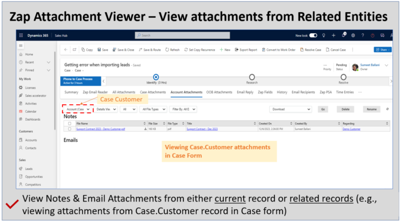Click Convert to Work Order
Screen dimensions: 401x222
click(278, 50)
